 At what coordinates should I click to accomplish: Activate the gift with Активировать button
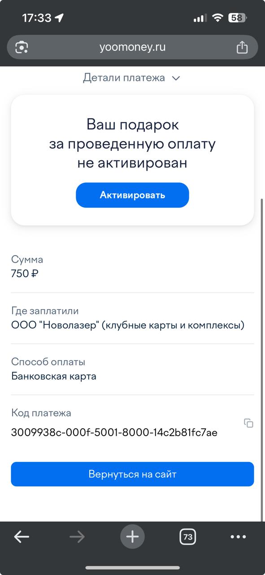[x=132, y=195]
